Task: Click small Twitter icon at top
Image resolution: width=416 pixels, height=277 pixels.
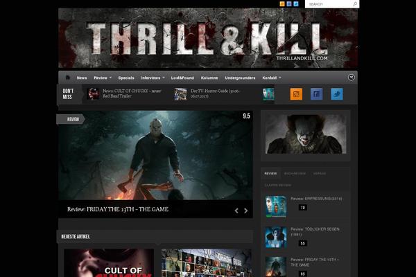Action: 296,3
